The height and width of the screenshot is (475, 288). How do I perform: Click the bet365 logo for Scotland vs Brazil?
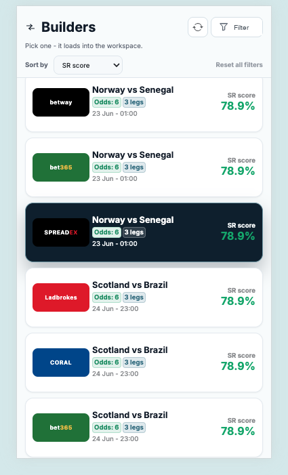pos(61,428)
